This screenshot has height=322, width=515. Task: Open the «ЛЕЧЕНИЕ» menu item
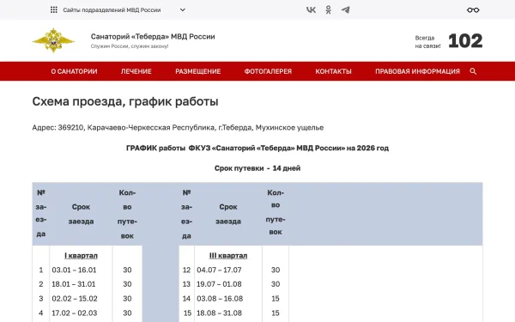136,71
